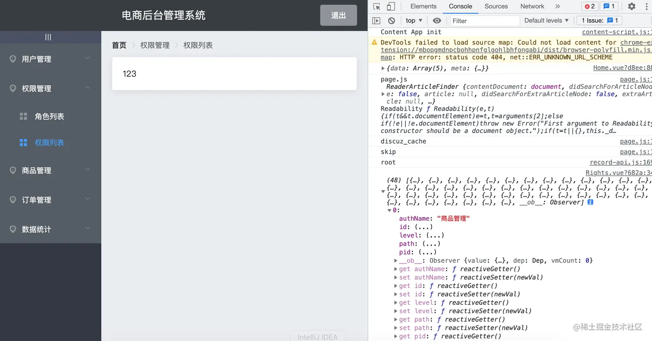The height and width of the screenshot is (341, 652).
Task: Expand 数据统计 menu arrow
Action: [x=88, y=228]
